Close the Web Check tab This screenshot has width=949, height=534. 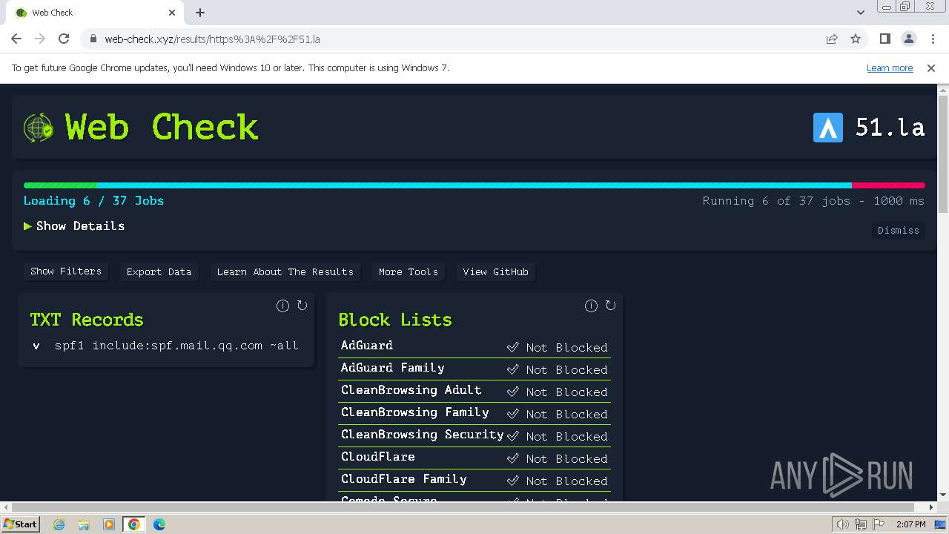pyautogui.click(x=172, y=13)
